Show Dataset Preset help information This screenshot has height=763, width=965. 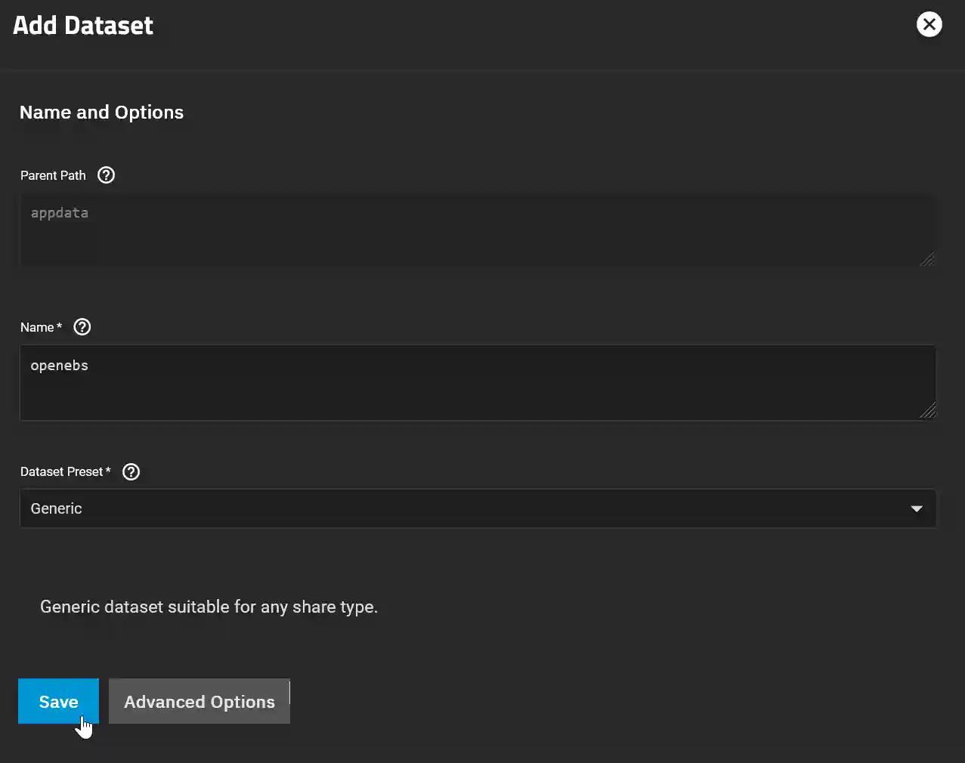pyautogui.click(x=130, y=471)
